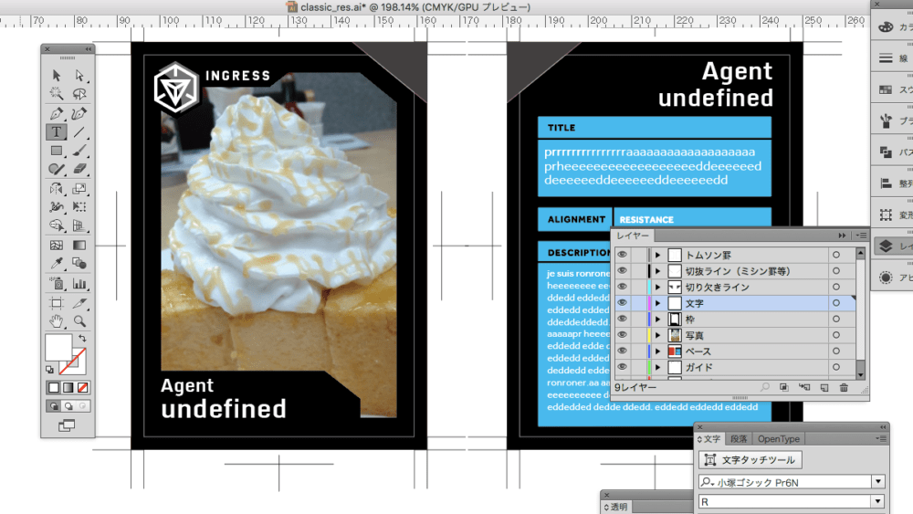This screenshot has width=913, height=514.
Task: Click target circle of 文字 layer
Action: pyautogui.click(x=836, y=303)
